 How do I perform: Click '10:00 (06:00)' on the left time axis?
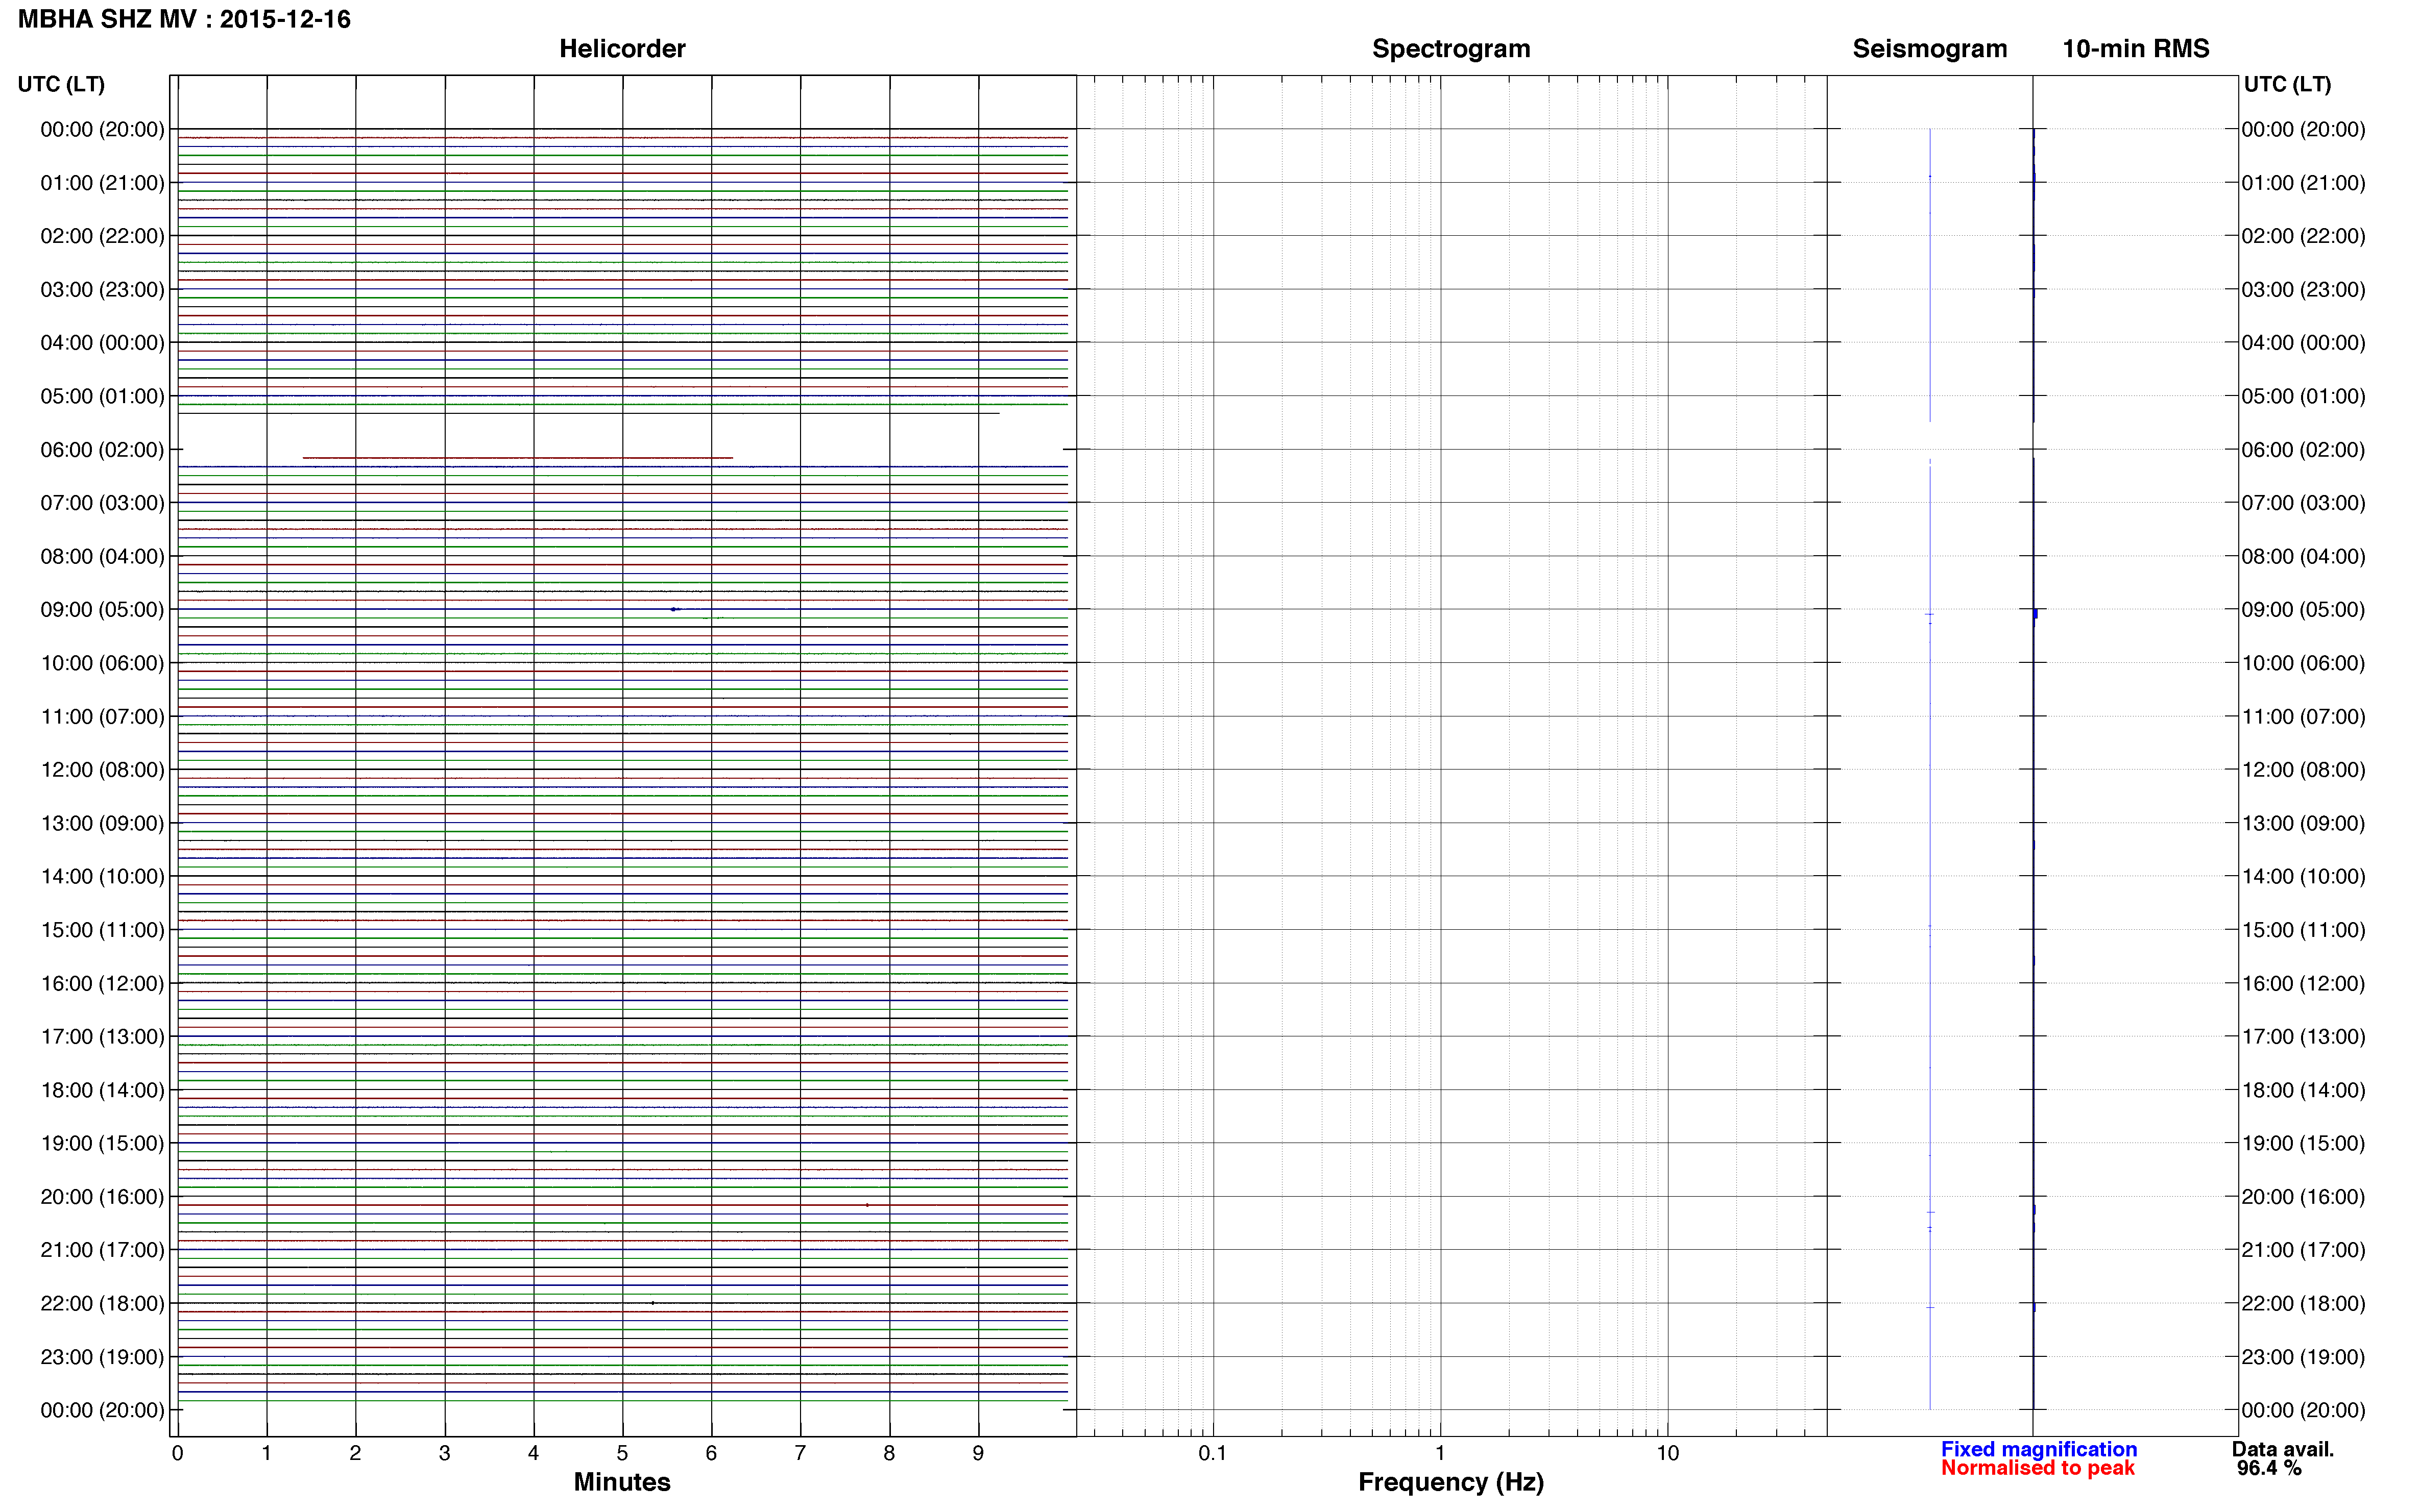click(x=102, y=663)
